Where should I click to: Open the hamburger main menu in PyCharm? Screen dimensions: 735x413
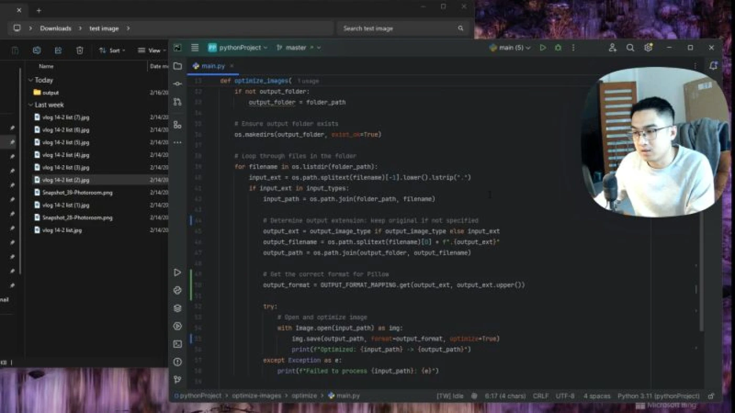[195, 48]
